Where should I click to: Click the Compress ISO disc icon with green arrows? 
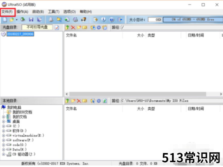[67, 19]
